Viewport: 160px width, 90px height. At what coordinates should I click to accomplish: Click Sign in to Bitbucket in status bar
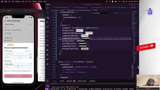coord(95,89)
